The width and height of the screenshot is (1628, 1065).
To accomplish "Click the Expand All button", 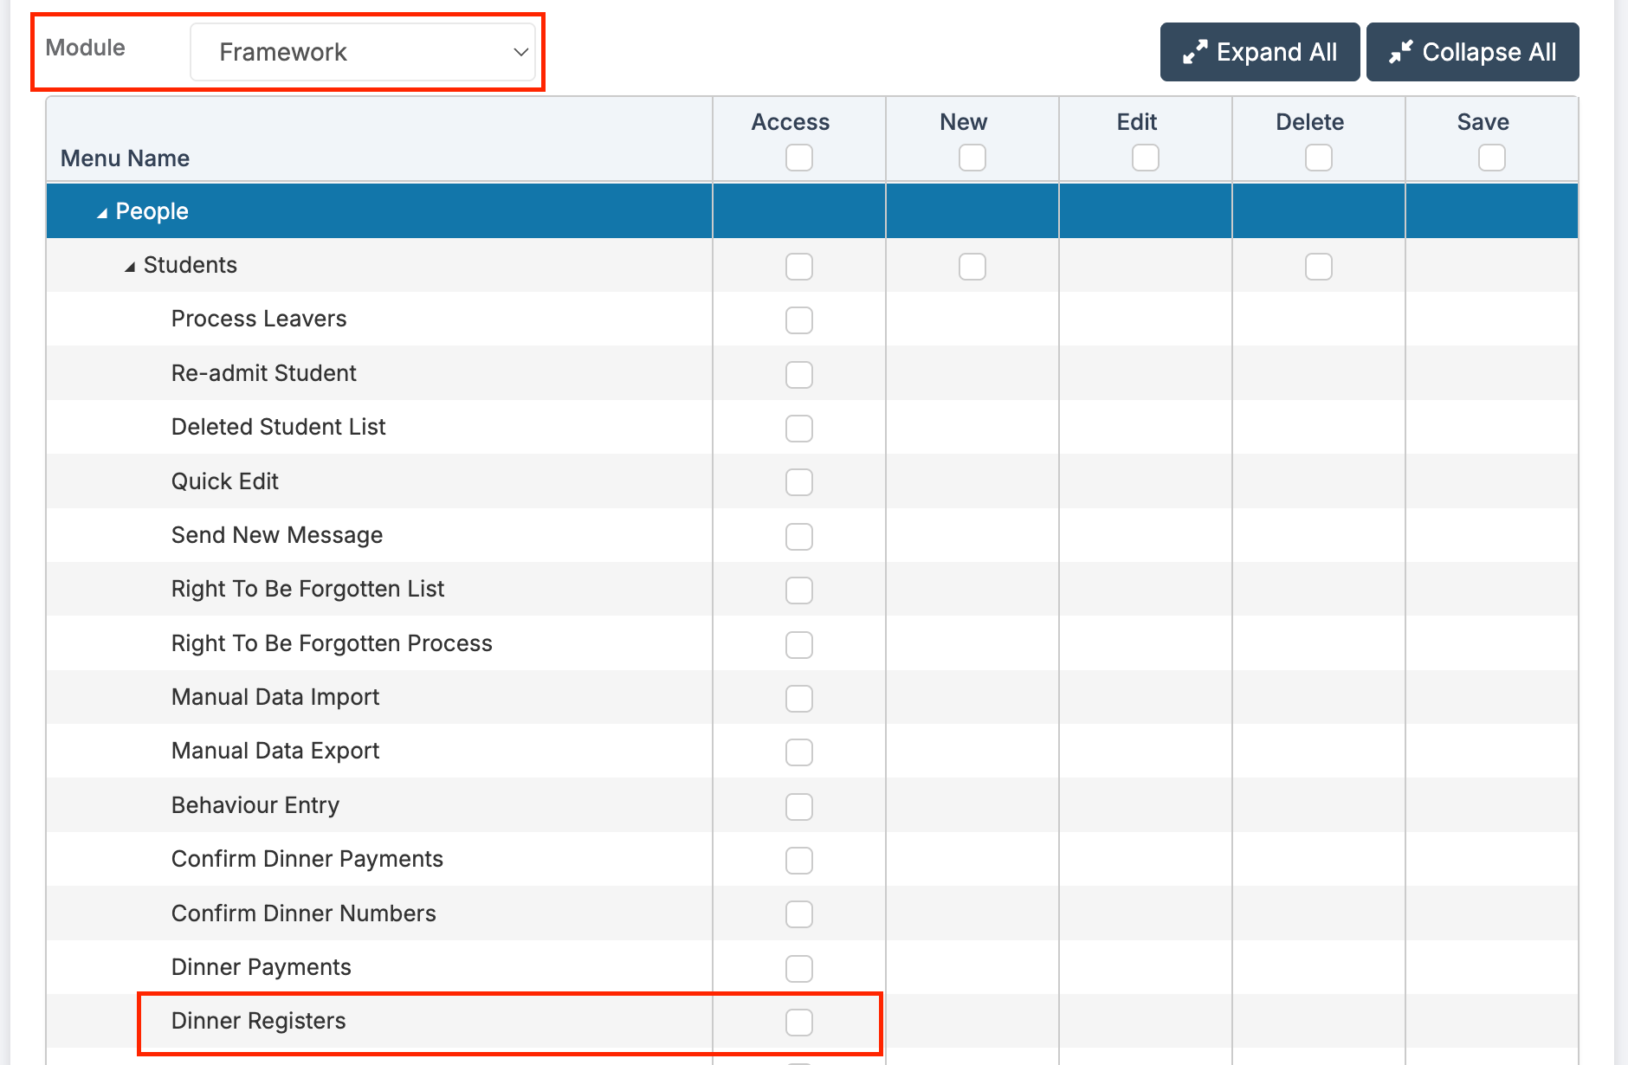I will click(1260, 52).
